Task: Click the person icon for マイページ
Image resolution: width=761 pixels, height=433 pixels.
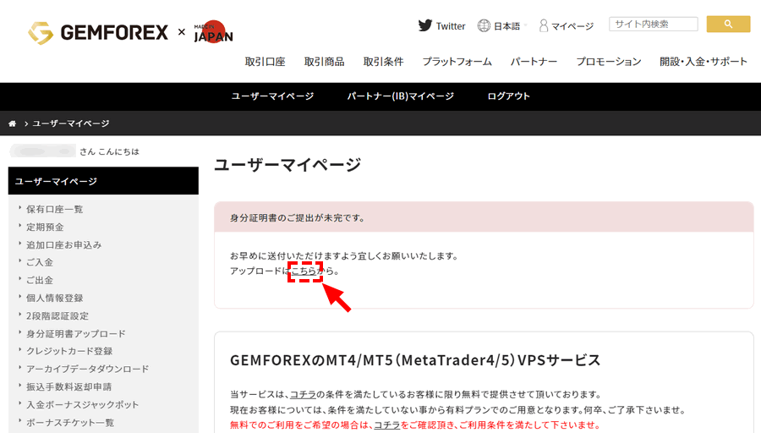Action: coord(544,25)
